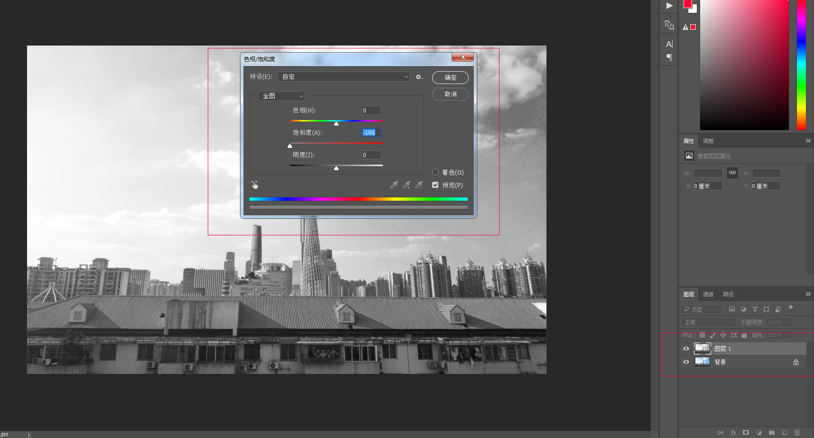Open the 类型 layer filter dropdown
The image size is (814, 438).
coord(701,309)
